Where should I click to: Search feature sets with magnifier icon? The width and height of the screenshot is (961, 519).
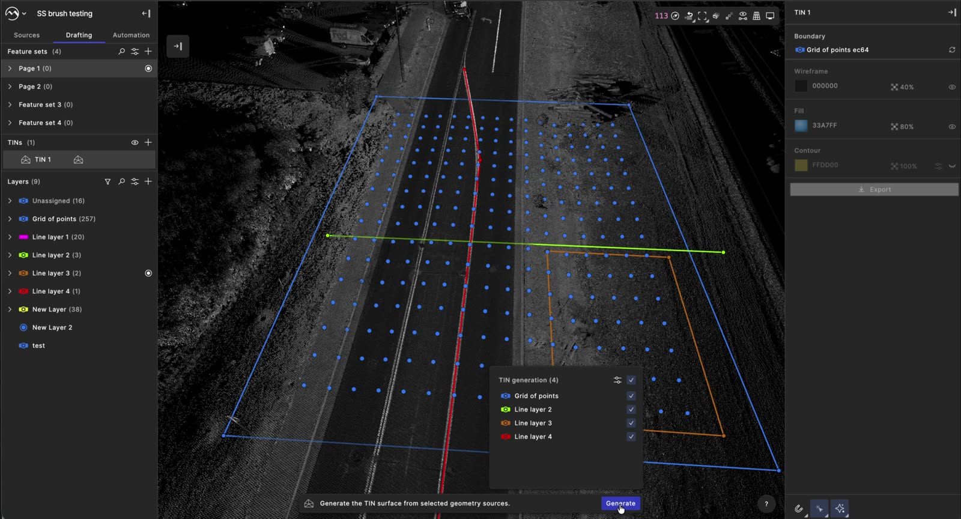tap(121, 52)
